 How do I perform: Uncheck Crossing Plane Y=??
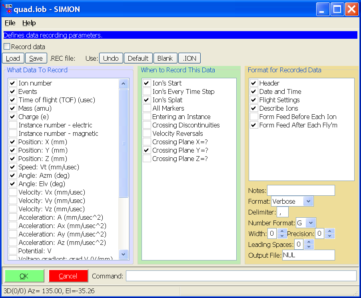coord(147,150)
